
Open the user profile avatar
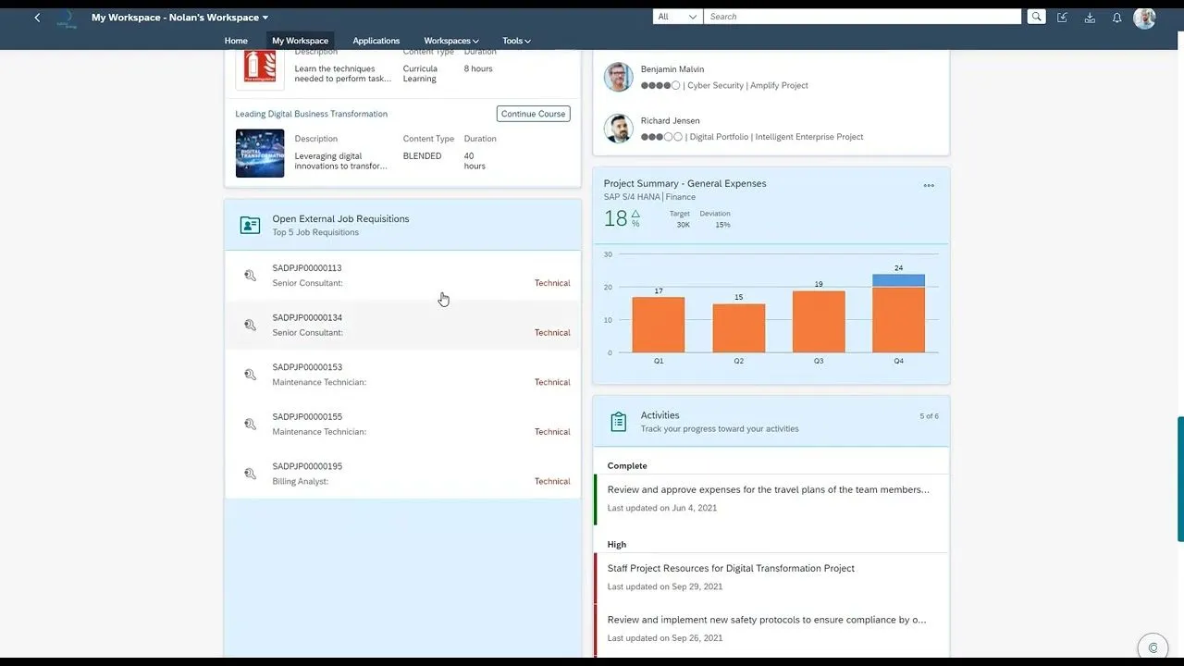tap(1144, 18)
